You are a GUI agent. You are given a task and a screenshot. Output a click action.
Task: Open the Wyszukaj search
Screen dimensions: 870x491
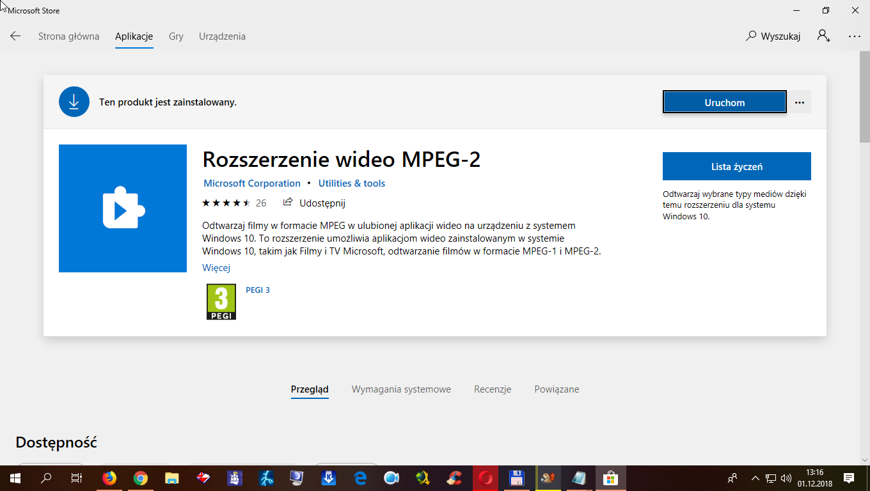pyautogui.click(x=773, y=36)
